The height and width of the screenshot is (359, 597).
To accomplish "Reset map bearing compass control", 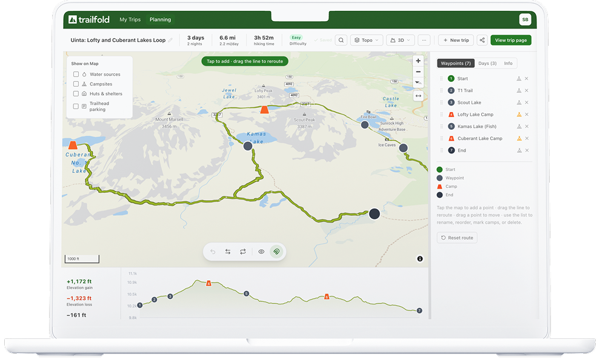I will (418, 82).
